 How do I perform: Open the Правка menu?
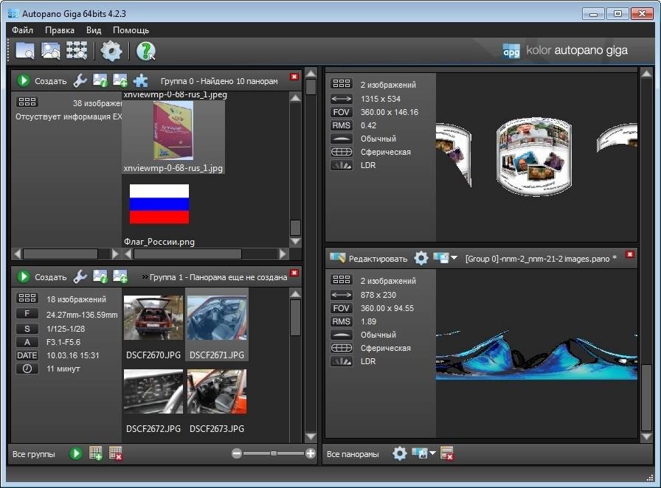click(x=60, y=30)
